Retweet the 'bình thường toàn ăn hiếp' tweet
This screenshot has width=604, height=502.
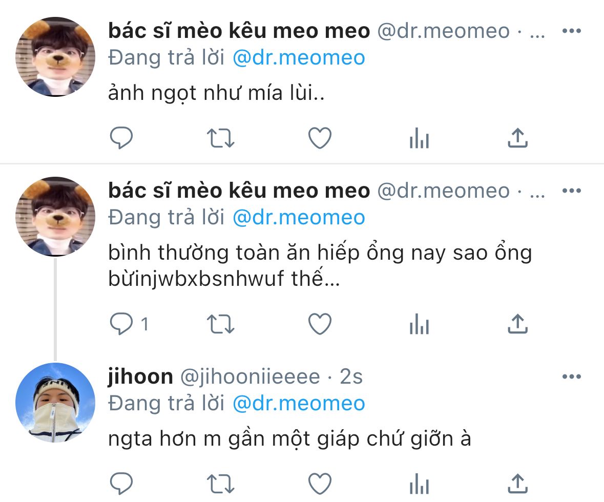220,324
